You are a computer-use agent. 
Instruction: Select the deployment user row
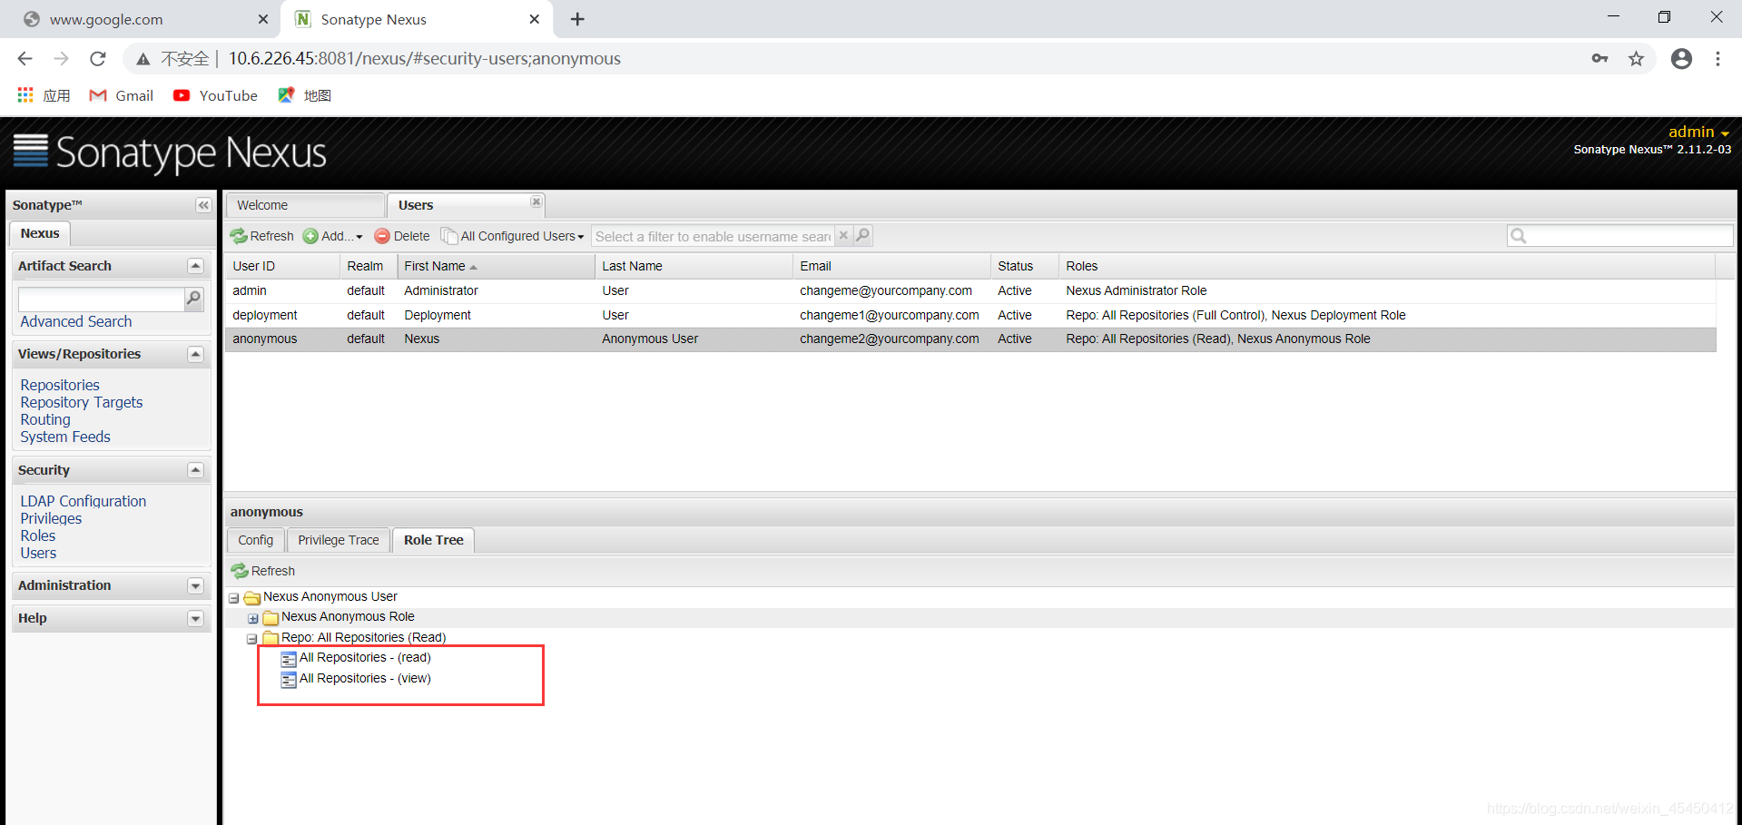[970, 315]
